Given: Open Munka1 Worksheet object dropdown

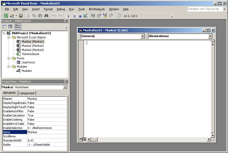Looking at the screenshot, I should [x=65, y=87].
